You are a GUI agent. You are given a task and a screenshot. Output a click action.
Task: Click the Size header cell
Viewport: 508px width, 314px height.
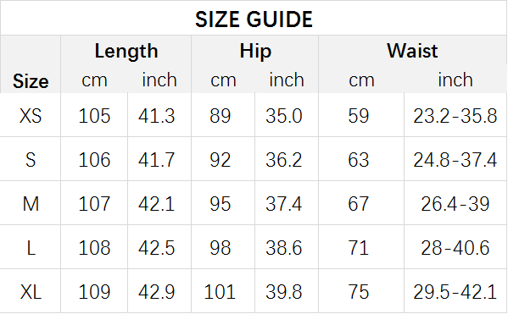pyautogui.click(x=31, y=81)
